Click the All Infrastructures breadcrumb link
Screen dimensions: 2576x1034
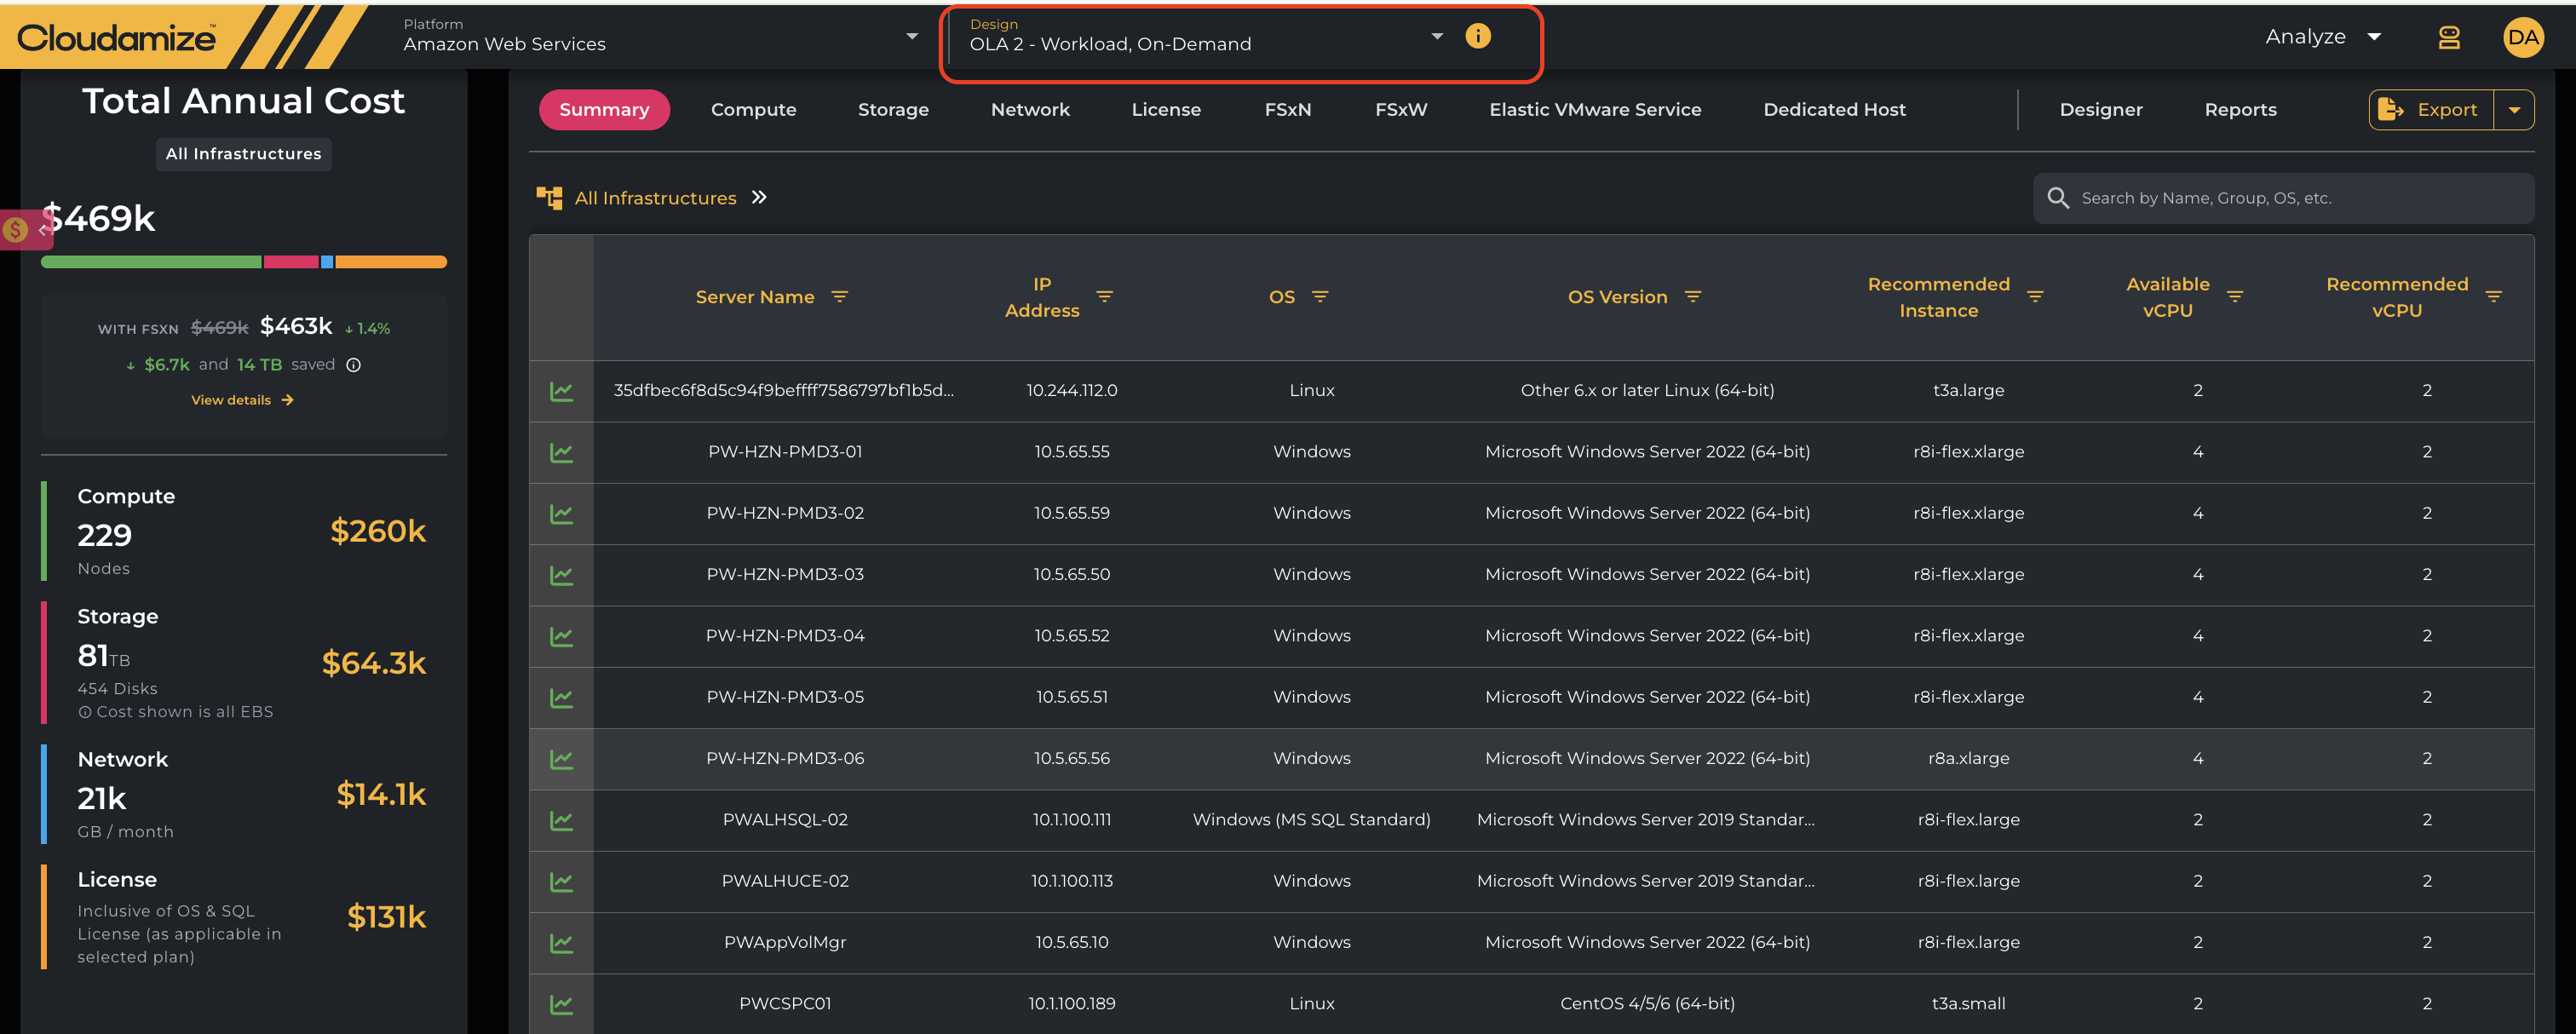point(655,198)
